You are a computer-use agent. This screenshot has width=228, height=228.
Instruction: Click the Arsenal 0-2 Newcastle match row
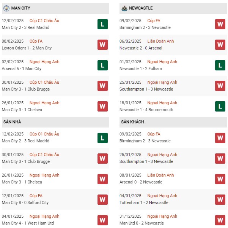pyautogui.click(x=173, y=179)
